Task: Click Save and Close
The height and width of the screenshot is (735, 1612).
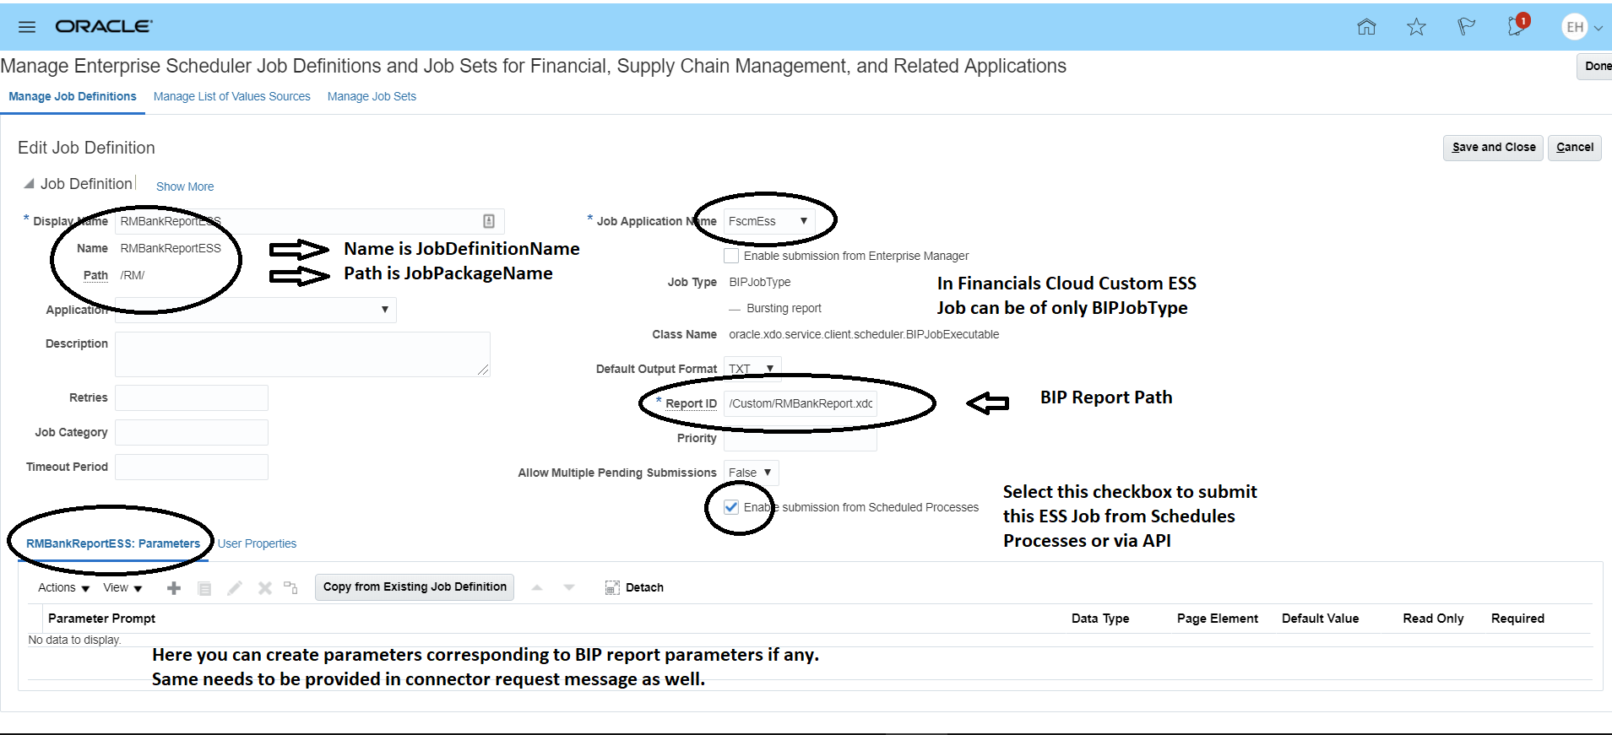Action: click(x=1494, y=148)
